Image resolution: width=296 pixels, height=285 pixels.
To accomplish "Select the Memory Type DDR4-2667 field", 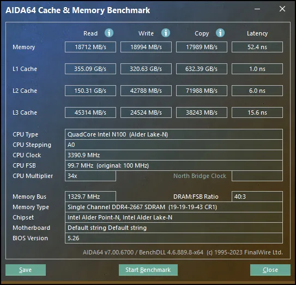I will tap(174, 207).
